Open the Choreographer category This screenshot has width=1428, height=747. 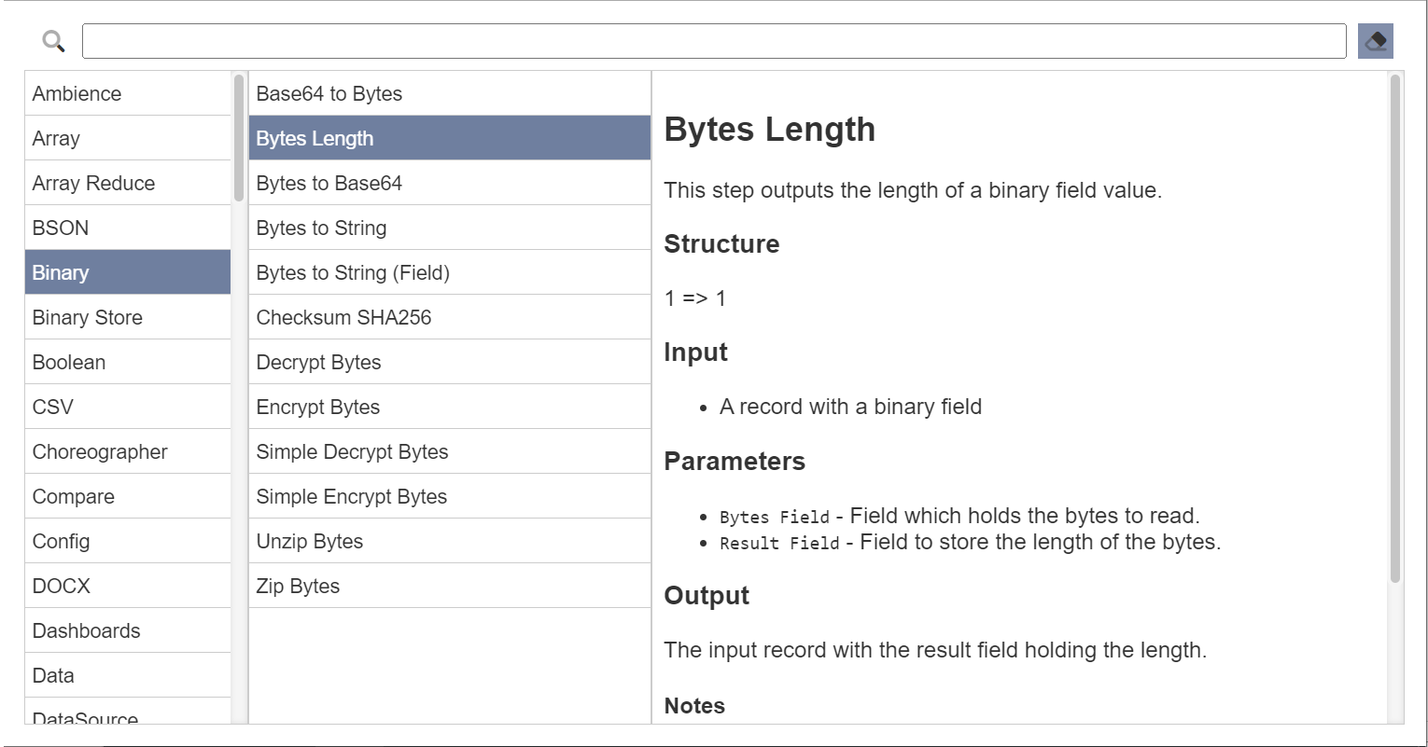click(x=128, y=451)
